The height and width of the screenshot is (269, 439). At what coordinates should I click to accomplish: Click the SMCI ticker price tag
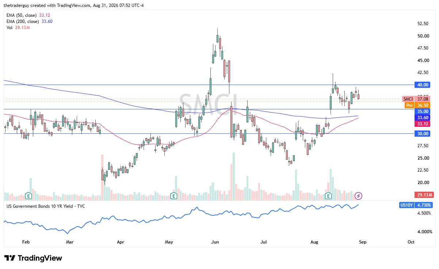click(408, 99)
